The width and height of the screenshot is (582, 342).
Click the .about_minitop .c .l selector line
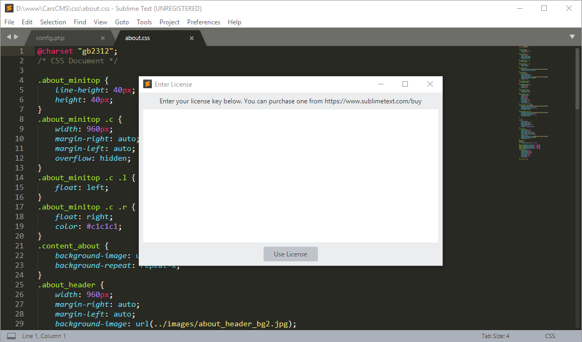[86, 178]
